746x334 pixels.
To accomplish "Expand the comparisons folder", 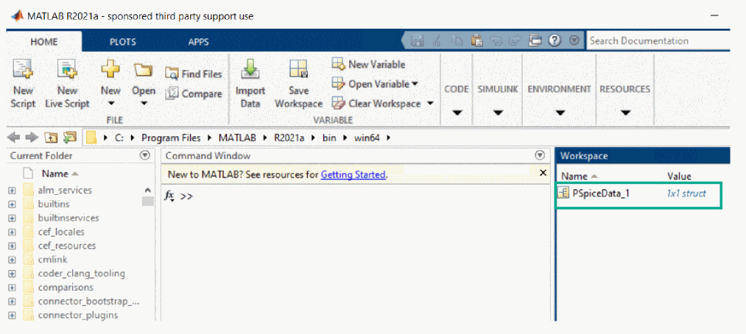I will [13, 288].
